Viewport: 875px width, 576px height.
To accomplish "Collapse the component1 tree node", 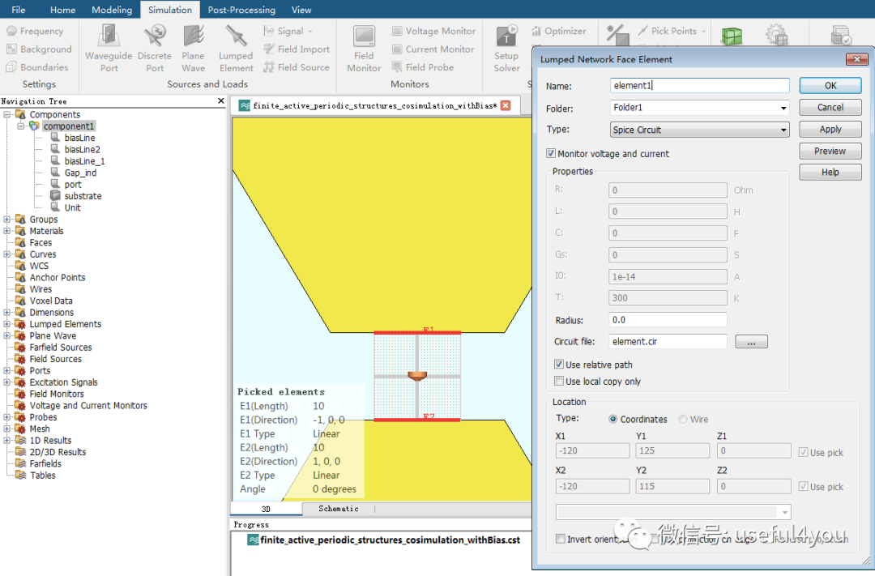I will pos(20,126).
